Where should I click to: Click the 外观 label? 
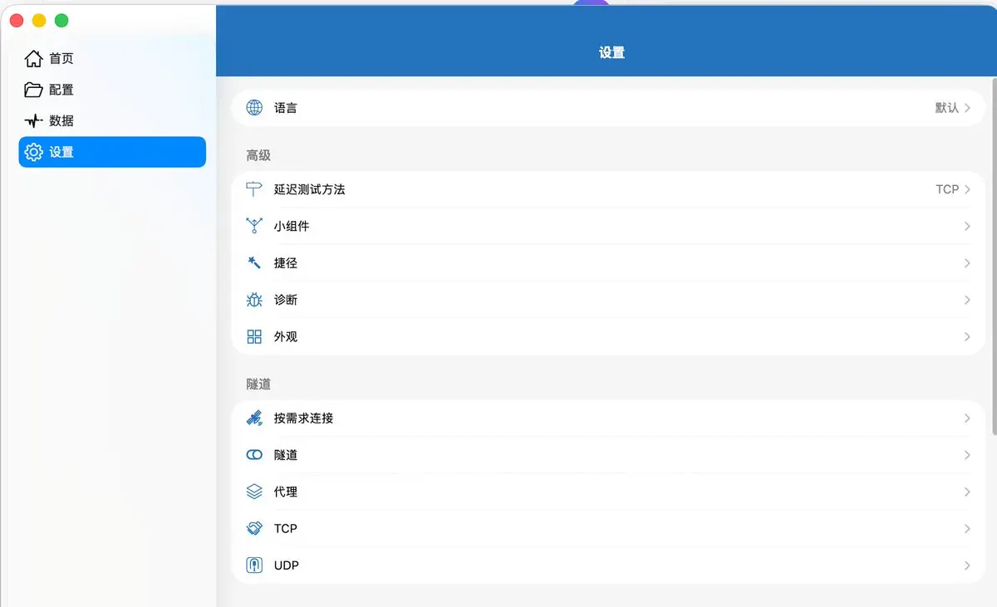click(x=285, y=336)
